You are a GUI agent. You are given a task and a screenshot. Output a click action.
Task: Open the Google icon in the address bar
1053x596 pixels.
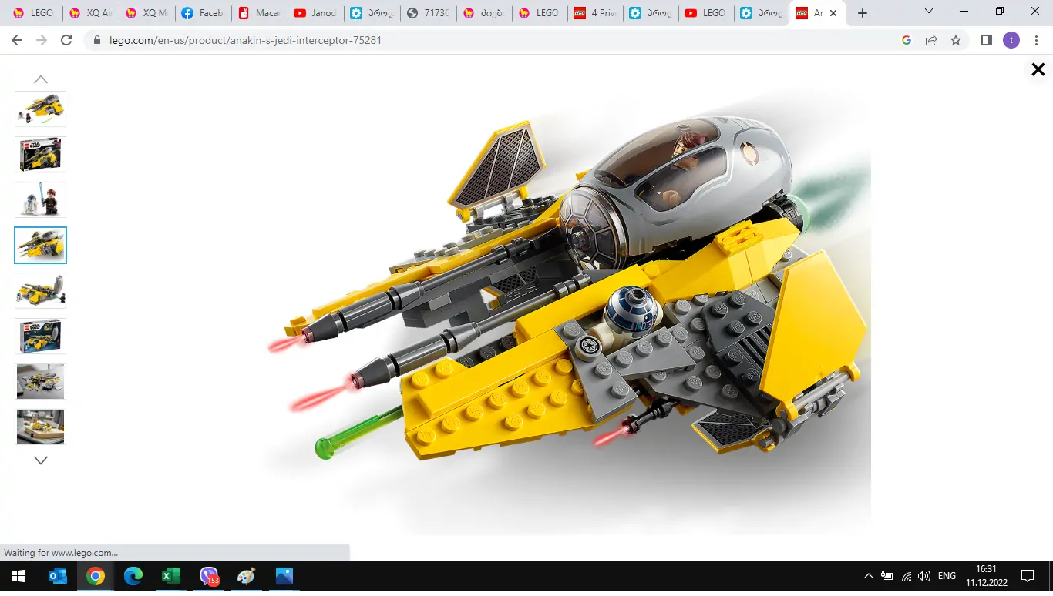[x=907, y=40]
